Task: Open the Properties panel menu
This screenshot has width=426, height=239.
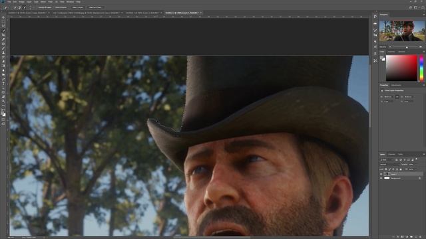Action: 424,85
